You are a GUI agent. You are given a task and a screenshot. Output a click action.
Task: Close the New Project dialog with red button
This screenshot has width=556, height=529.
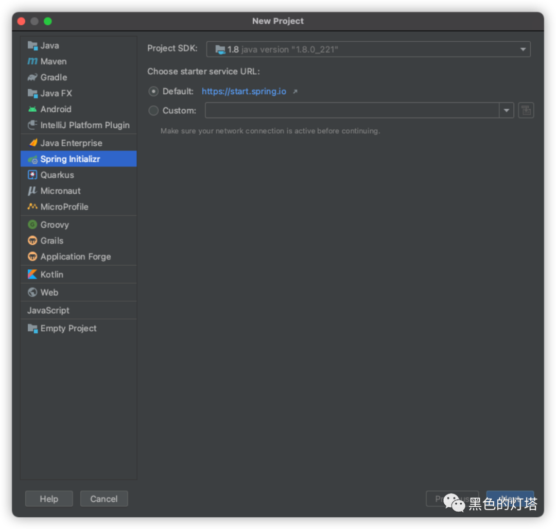click(x=21, y=21)
